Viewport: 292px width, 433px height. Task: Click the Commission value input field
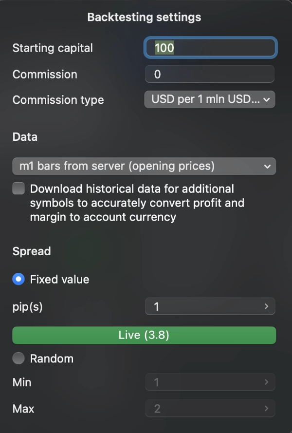coord(210,75)
